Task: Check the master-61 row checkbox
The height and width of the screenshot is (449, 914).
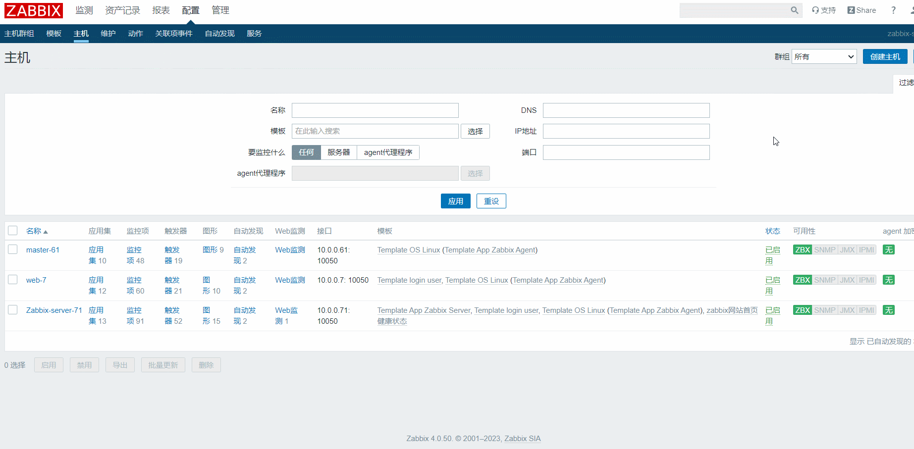Action: [13, 249]
